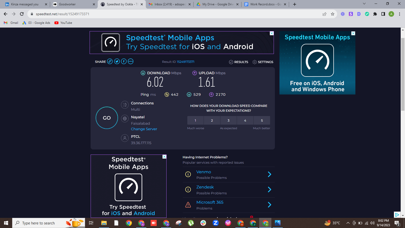Switch to the My Drive - Google Drive tab
This screenshot has width=405, height=228.
coord(217,4)
